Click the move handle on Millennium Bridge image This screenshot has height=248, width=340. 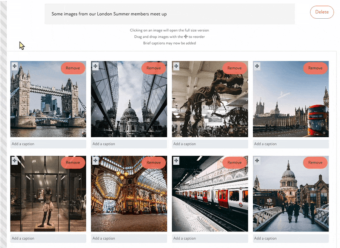(x=257, y=161)
